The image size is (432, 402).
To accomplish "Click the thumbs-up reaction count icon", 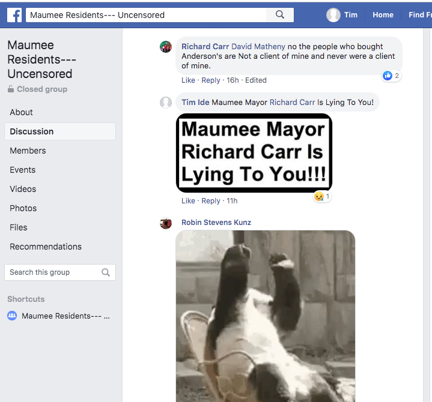I will click(388, 76).
